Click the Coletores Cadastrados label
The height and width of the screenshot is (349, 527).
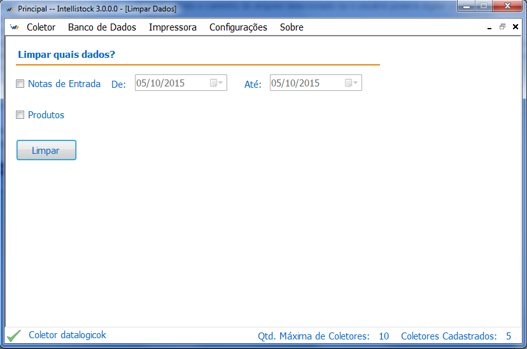pos(449,336)
